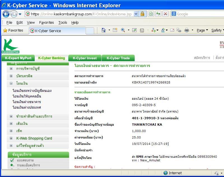Click the Kasikornthai K logo
The width and height of the screenshot is (224, 177).
[11, 46]
